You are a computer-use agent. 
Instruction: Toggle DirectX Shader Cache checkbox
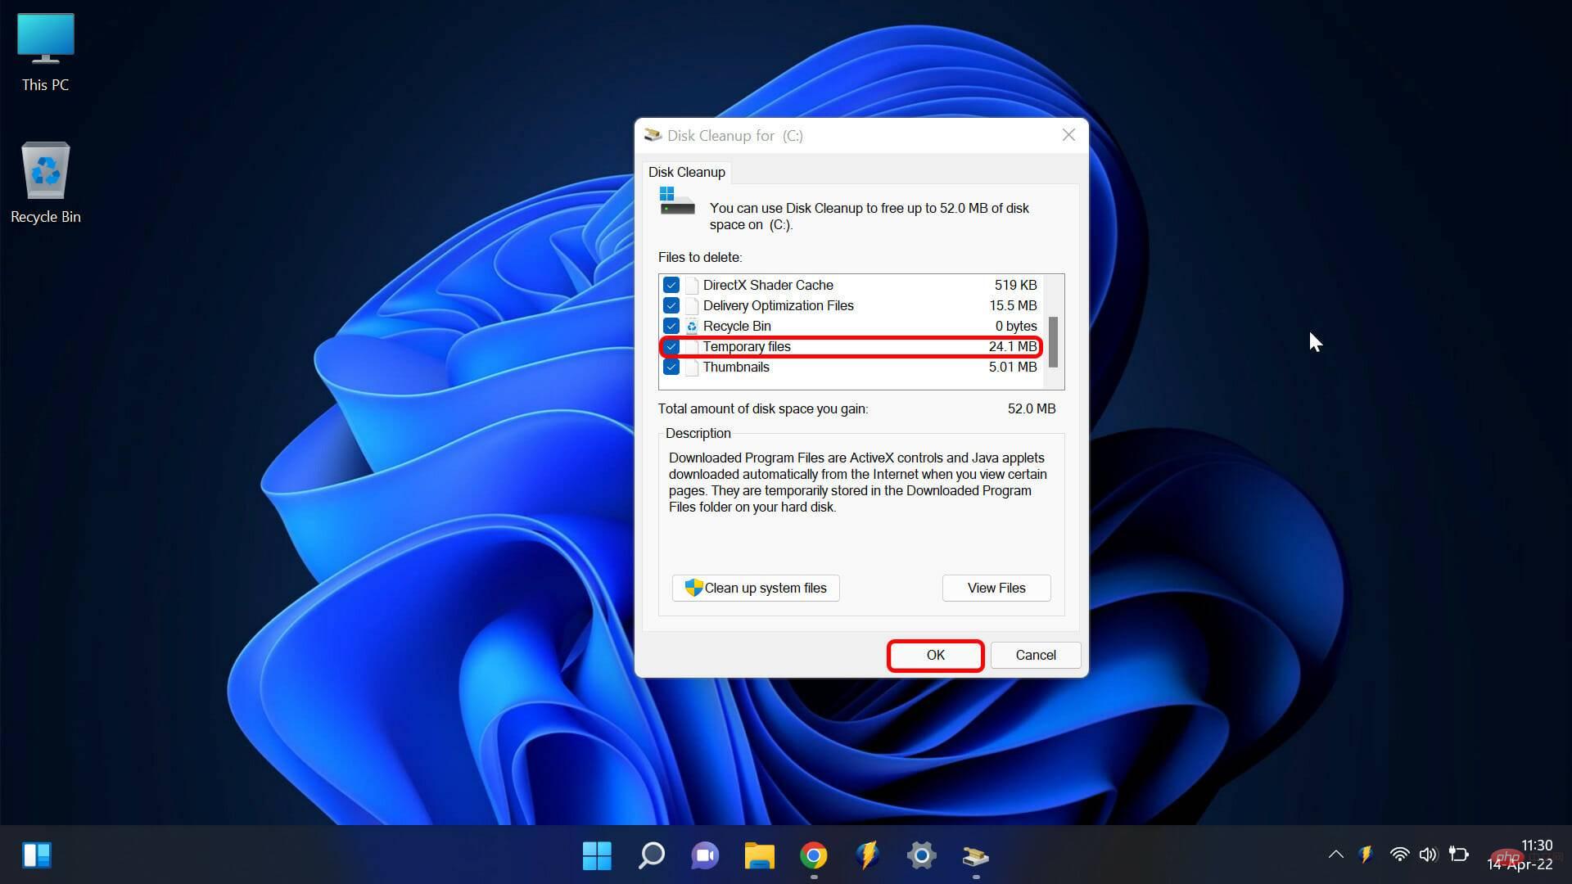[x=671, y=284]
